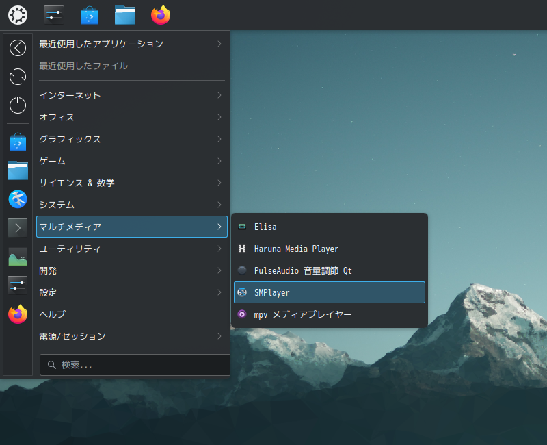Expand the インターネット category arrow
The width and height of the screenshot is (547, 445).
[219, 95]
